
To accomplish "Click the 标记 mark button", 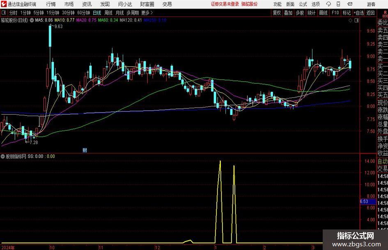I will (347, 13).
